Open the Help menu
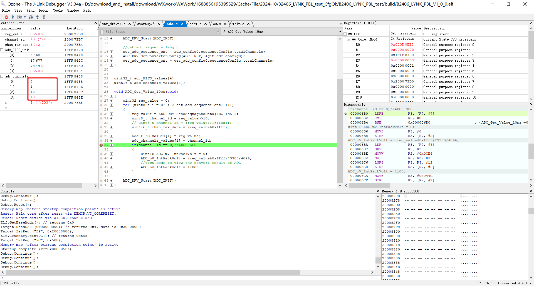This screenshot has width=534, height=286. [x=87, y=11]
